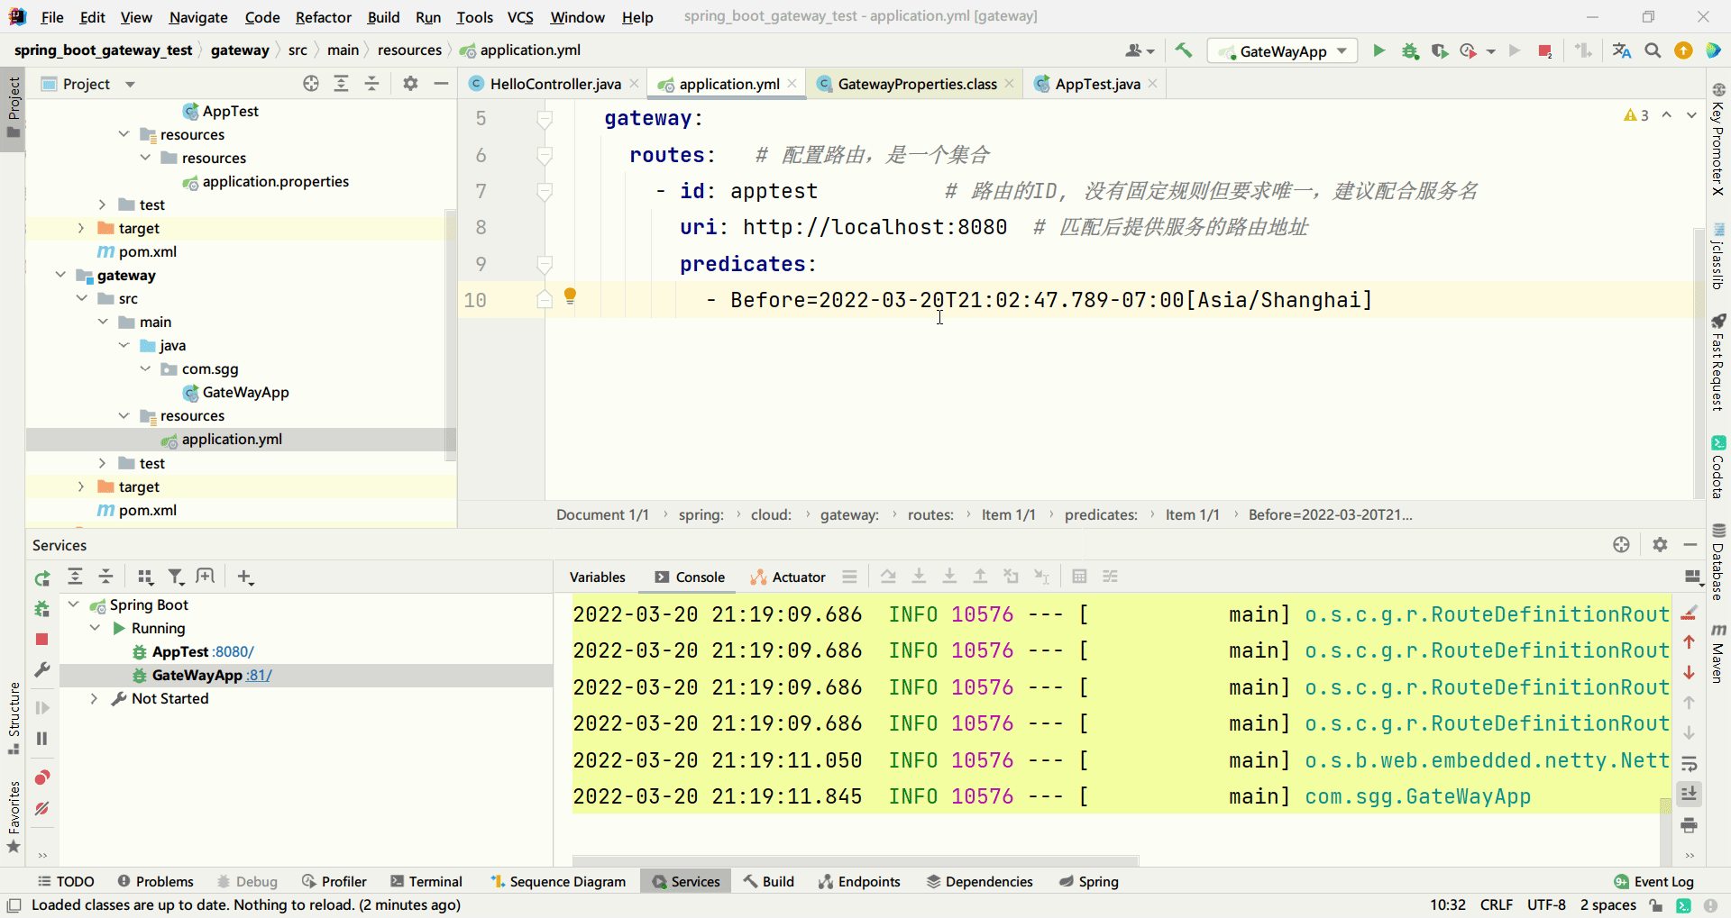The image size is (1731, 918).
Task: Click the CRLF line separator in status bar
Action: [1497, 905]
